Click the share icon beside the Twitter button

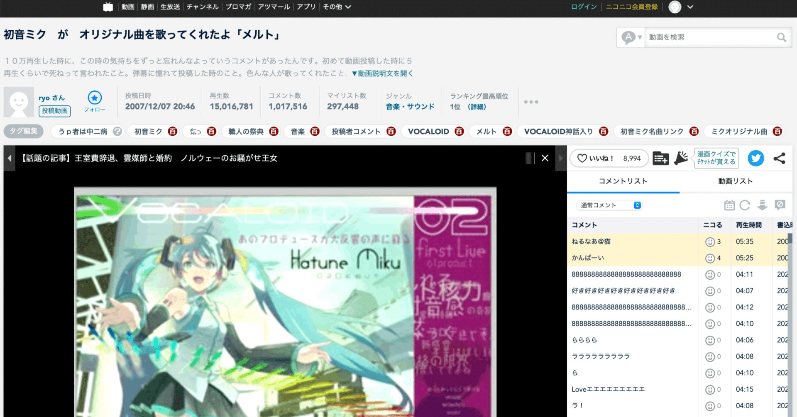(x=780, y=158)
